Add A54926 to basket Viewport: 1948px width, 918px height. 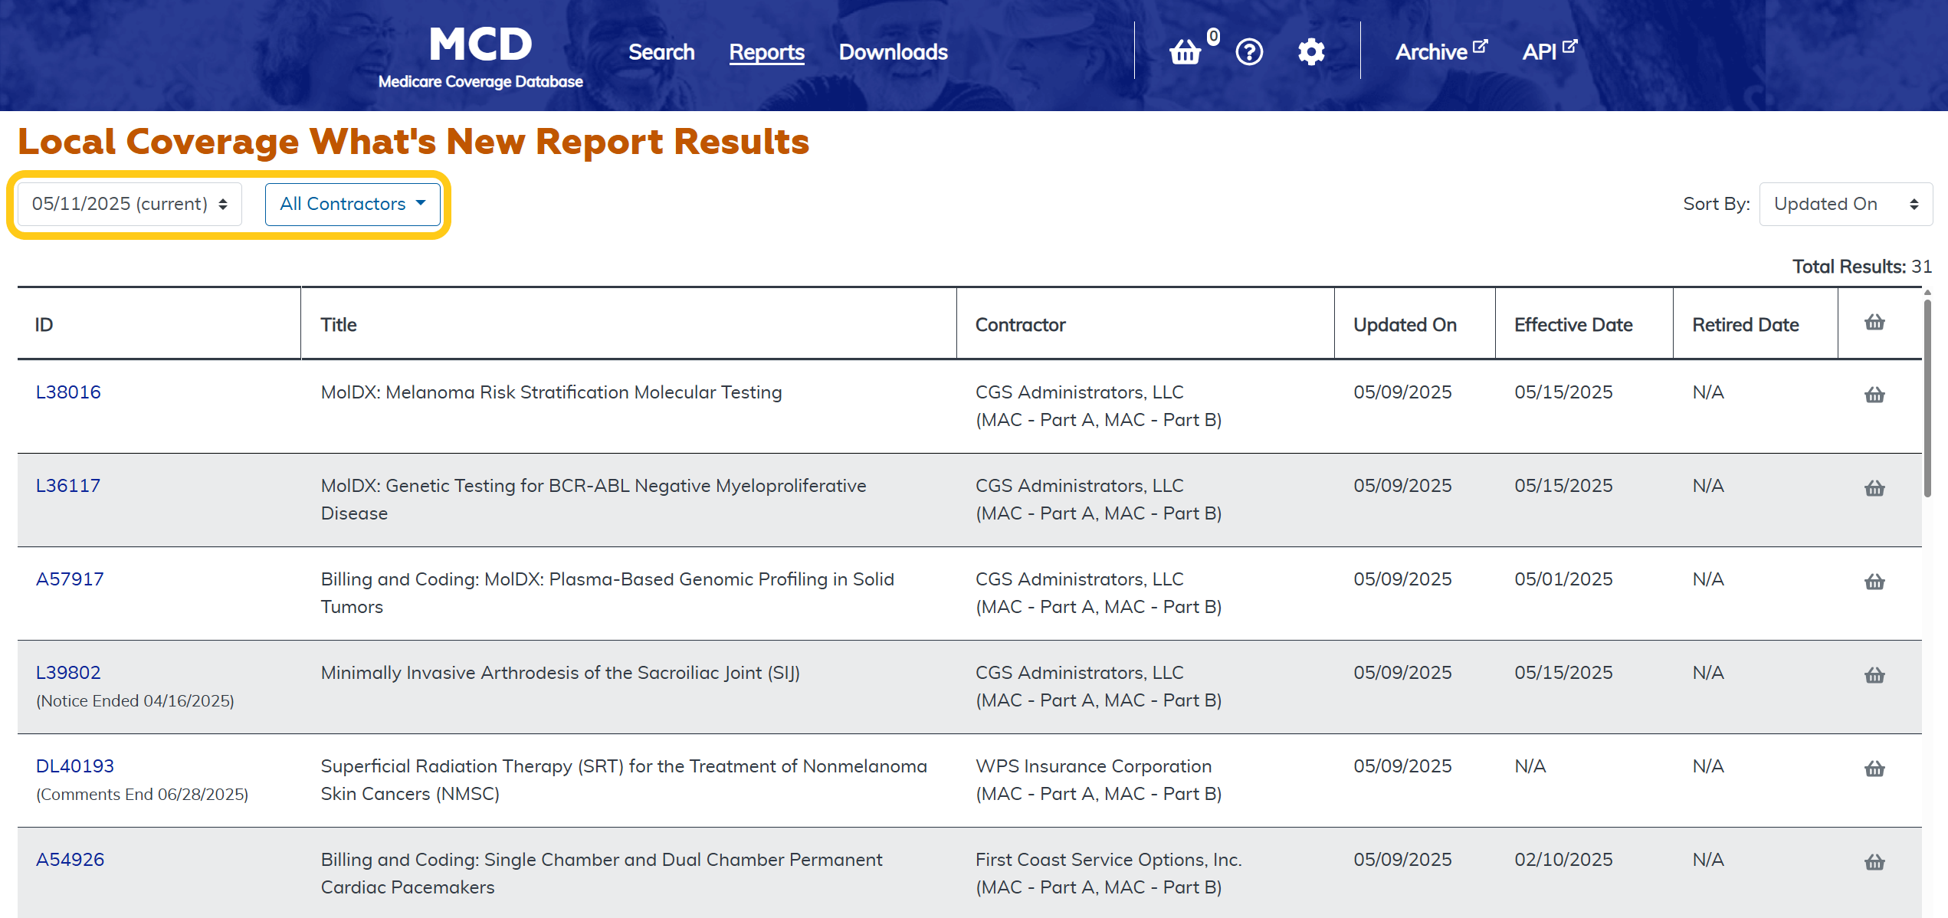1874,863
